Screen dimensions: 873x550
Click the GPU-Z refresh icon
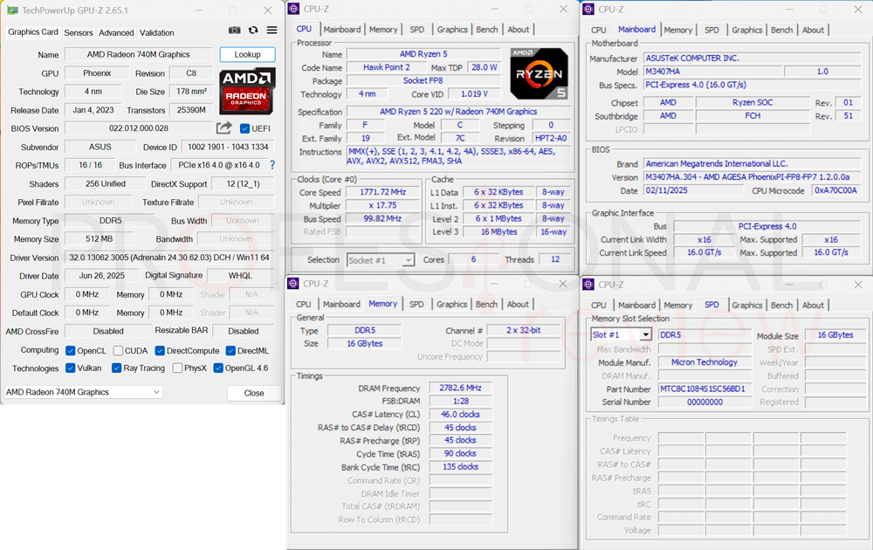[253, 30]
